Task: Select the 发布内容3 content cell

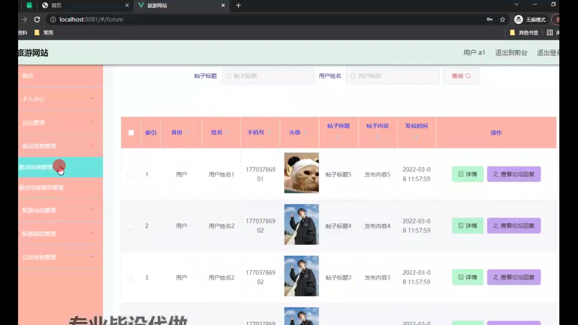Action: click(377, 277)
